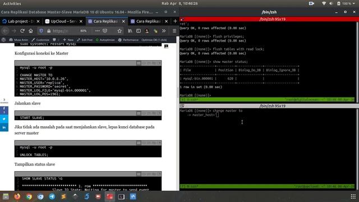Share the article on LinkedIn
The image size is (359, 202).
click(4, 127)
